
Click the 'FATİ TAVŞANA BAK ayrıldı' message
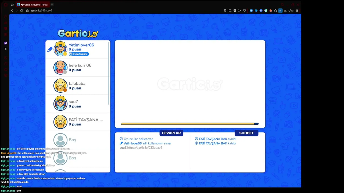click(x=217, y=139)
